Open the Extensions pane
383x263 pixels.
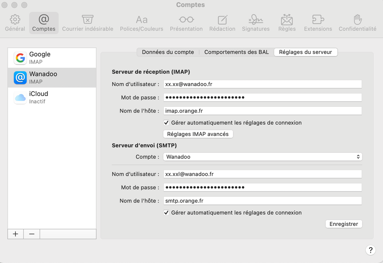click(x=318, y=23)
